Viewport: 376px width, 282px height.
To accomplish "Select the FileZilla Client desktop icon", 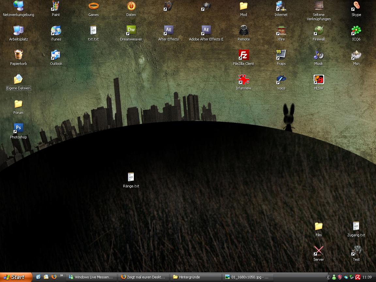I will click(243, 55).
